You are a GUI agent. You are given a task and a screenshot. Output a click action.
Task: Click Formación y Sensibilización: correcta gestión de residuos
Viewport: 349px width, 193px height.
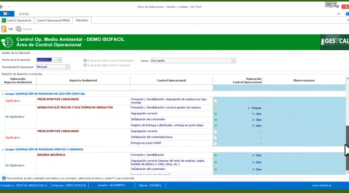click(166, 107)
